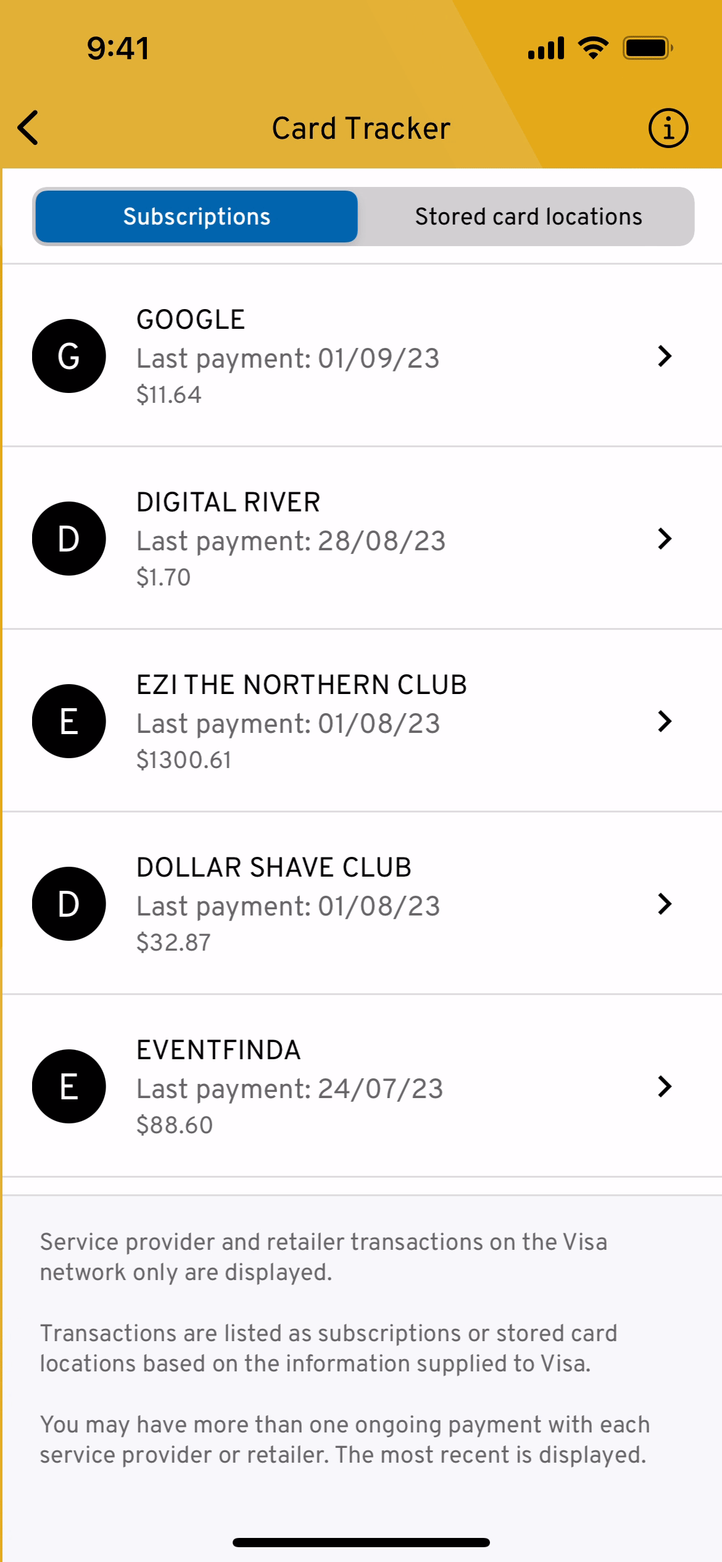722x1562 pixels.
Task: Tap the Digital River 'D' avatar
Action: [x=68, y=539]
